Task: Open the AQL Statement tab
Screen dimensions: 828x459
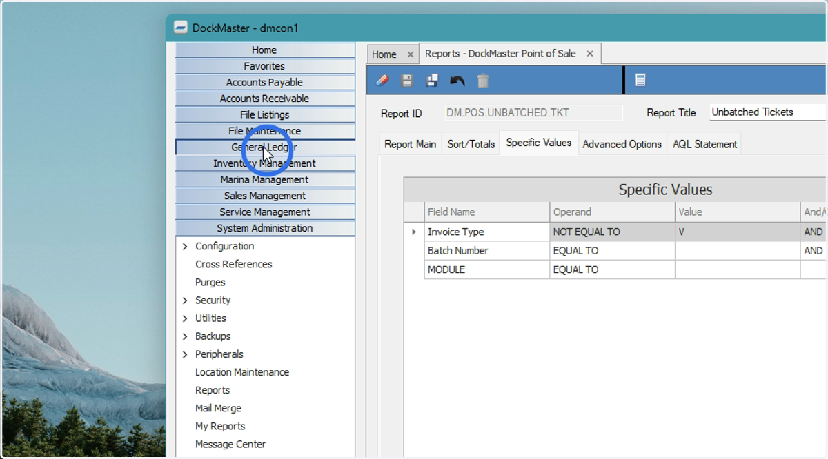Action: click(x=705, y=144)
